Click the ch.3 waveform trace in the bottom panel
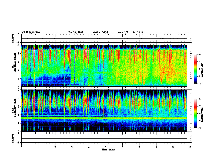 (x=104, y=138)
